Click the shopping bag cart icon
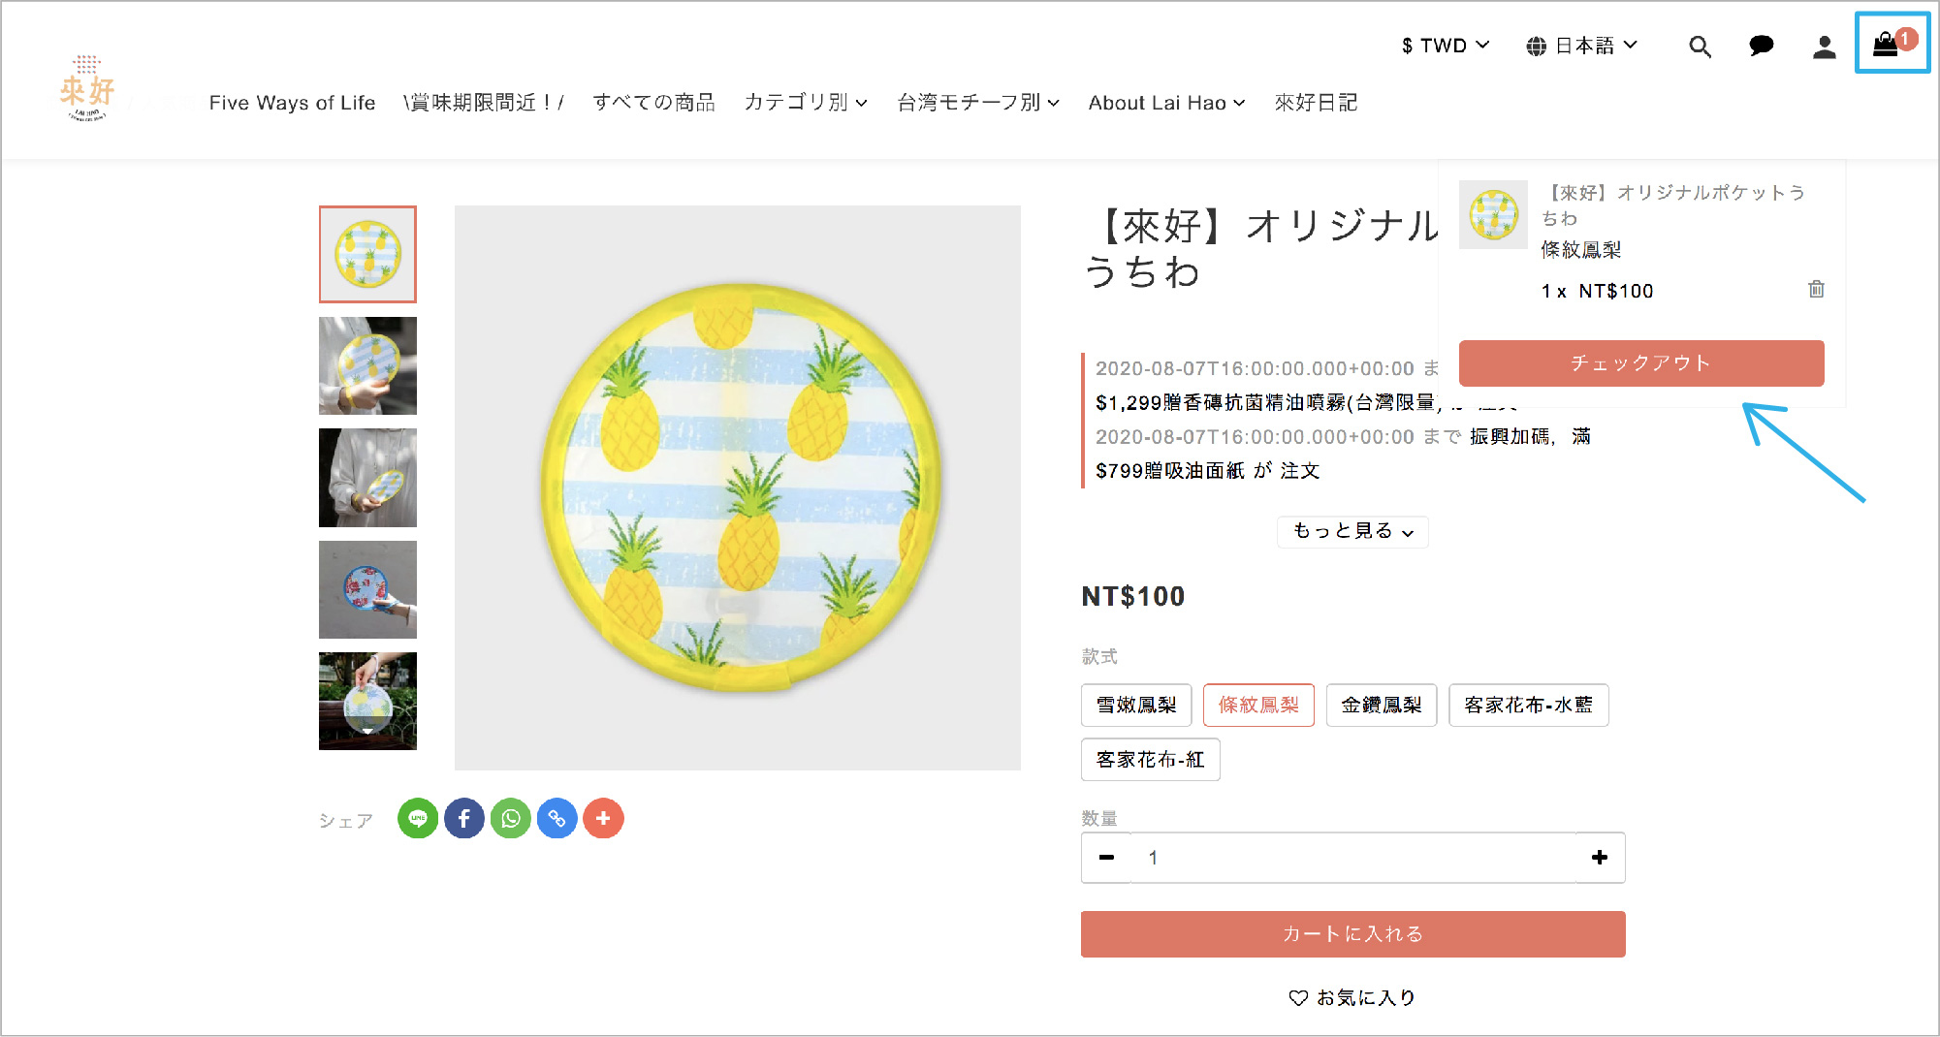This screenshot has width=1940, height=1037. [x=1887, y=44]
